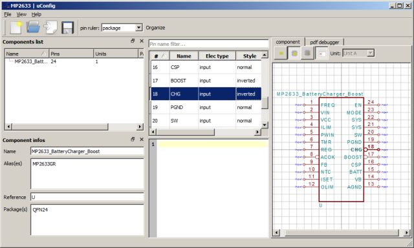
Task: Click components list scrollbar right arrow
Action: (x=140, y=127)
